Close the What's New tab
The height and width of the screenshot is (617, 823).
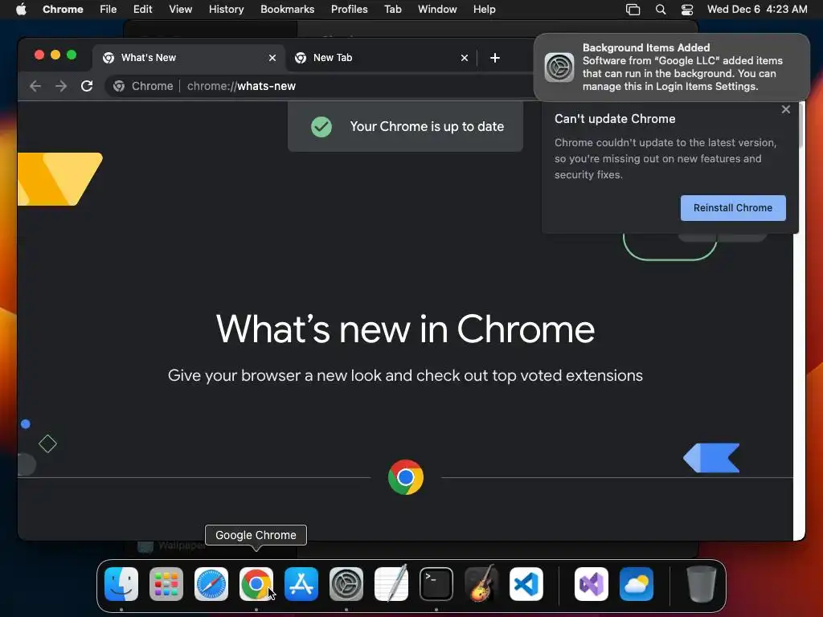pos(272,58)
